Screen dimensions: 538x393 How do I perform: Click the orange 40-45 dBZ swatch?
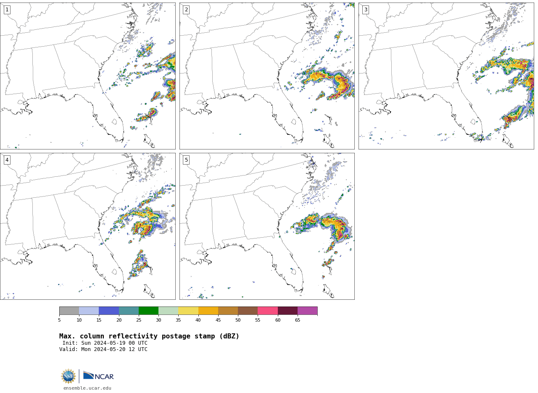pos(208,311)
